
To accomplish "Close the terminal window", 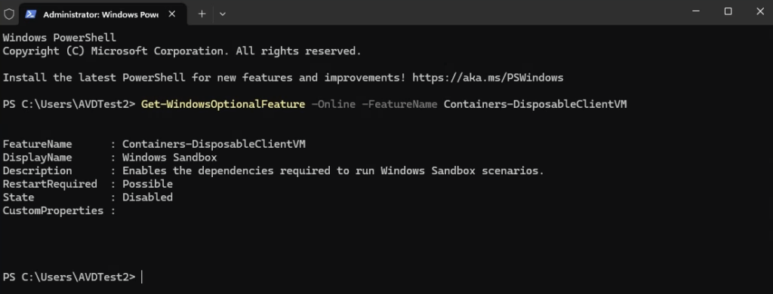I will pyautogui.click(x=759, y=11).
